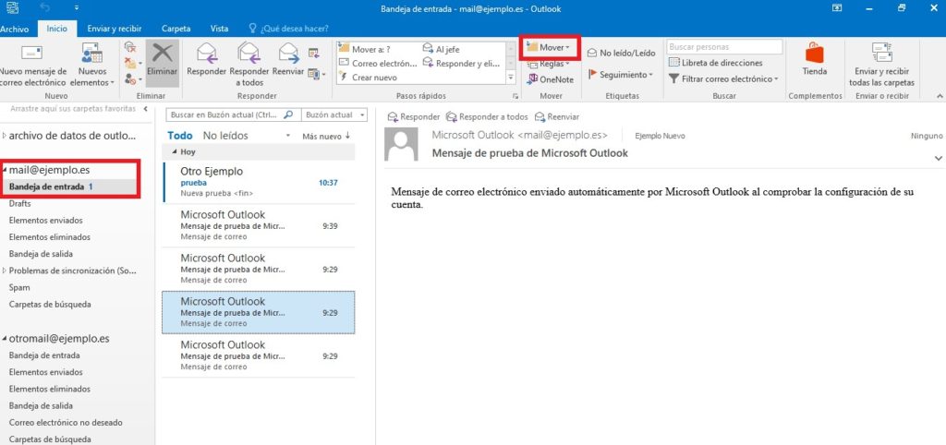Screen dimensions: 946x445
Task: Expand archivo de datos de outlook node
Action: click(x=5, y=136)
